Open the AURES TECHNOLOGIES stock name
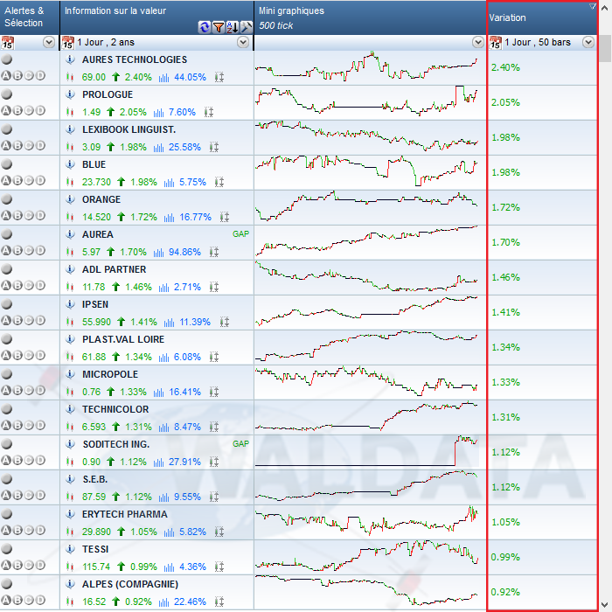The image size is (612, 612). [135, 59]
